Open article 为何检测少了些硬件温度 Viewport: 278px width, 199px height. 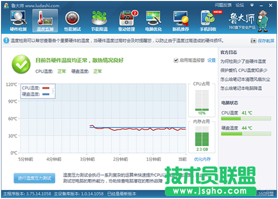point(243,61)
